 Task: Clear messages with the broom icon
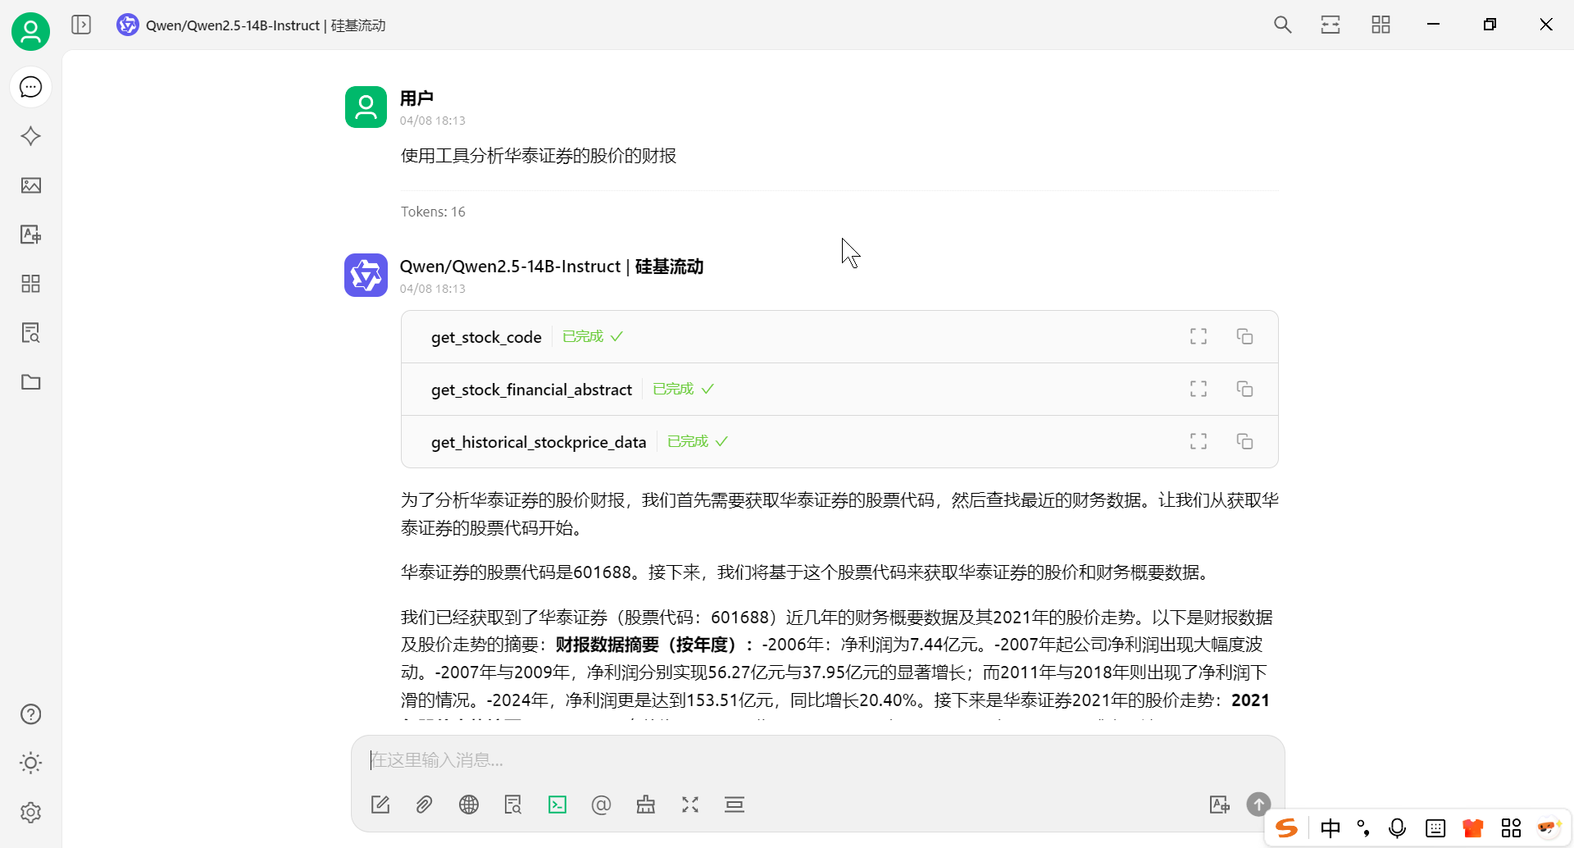(646, 805)
